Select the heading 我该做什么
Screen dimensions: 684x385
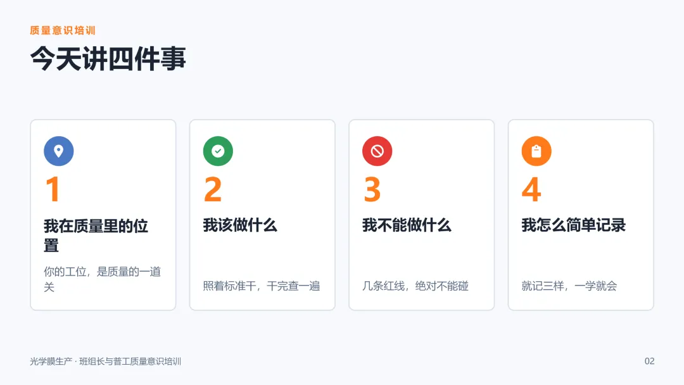click(240, 225)
